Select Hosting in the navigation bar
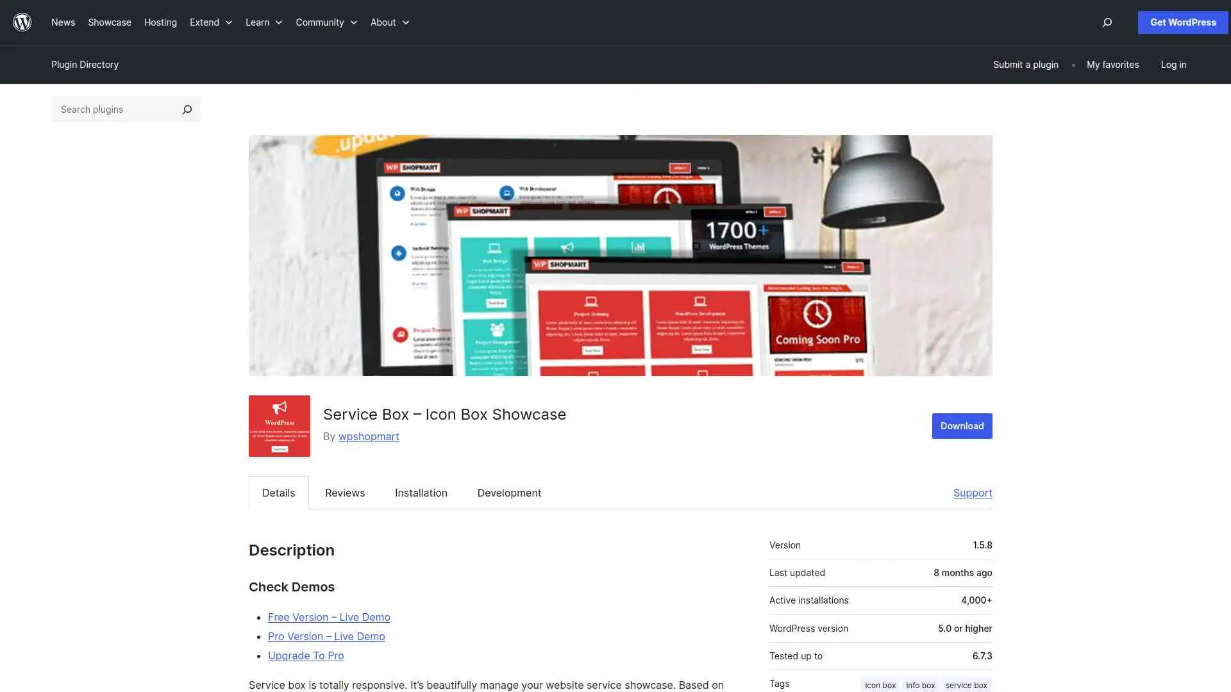 coord(160,22)
